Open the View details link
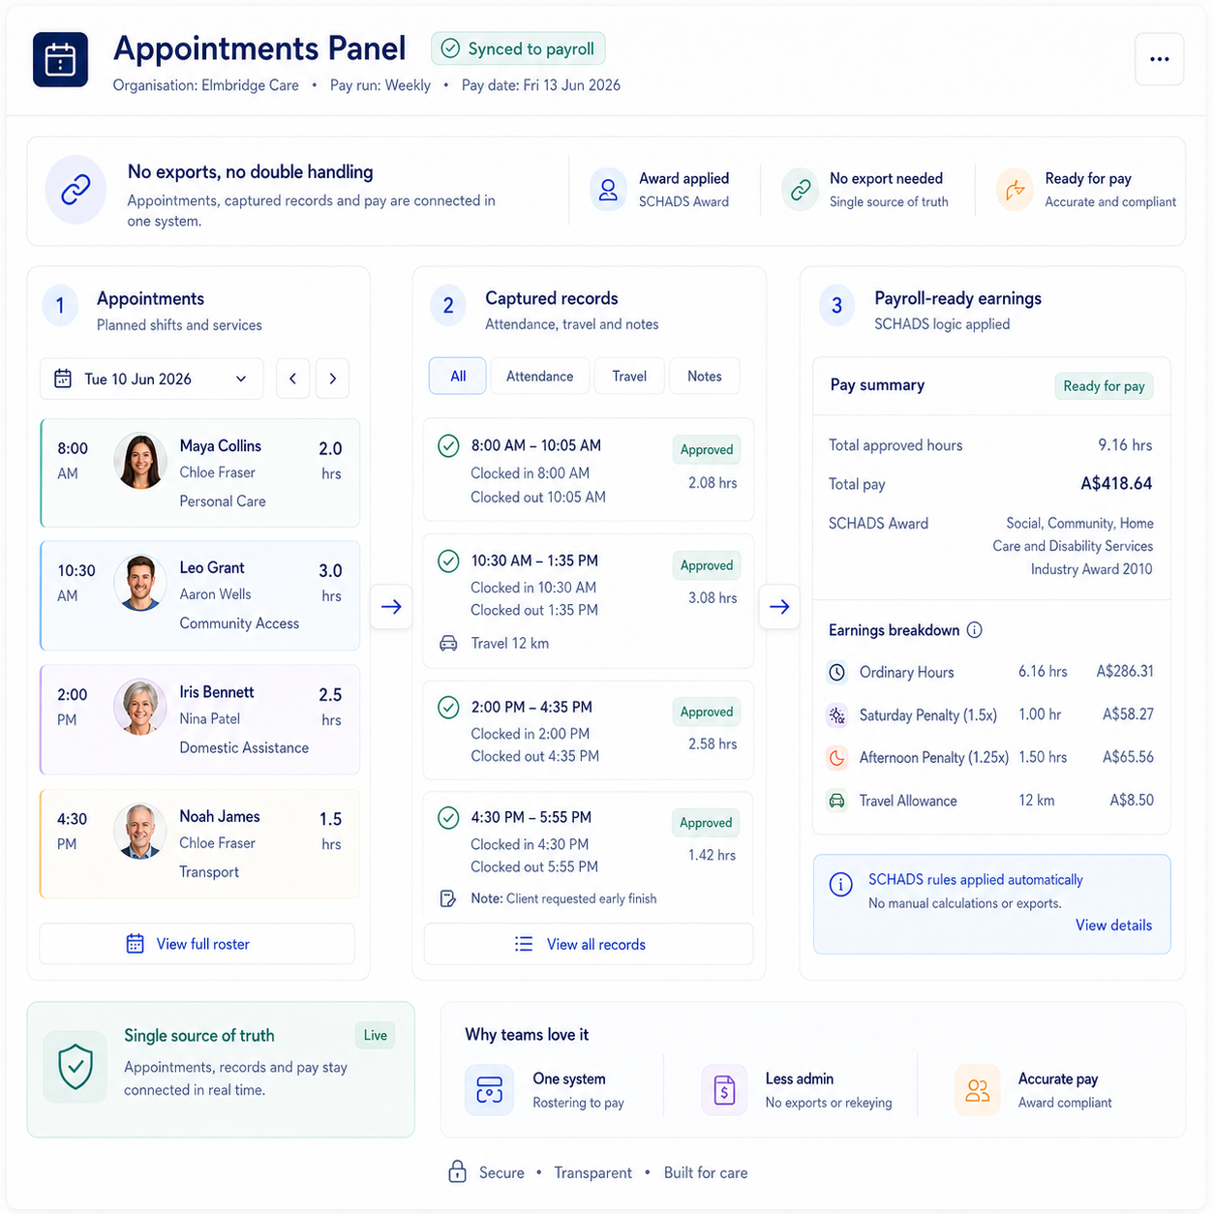The image size is (1214, 1214). click(1113, 926)
